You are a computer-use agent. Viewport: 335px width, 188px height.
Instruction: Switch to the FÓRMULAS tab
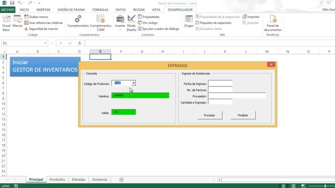click(x=100, y=10)
